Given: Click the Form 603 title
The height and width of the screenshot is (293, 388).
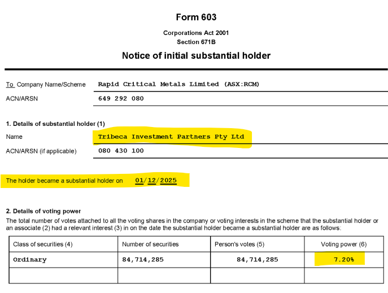Looking at the screenshot, I should pos(196,18).
